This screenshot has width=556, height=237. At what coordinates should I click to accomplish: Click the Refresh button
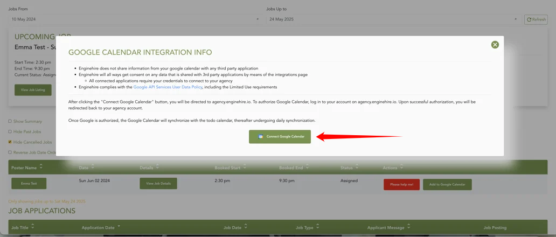[536, 19]
